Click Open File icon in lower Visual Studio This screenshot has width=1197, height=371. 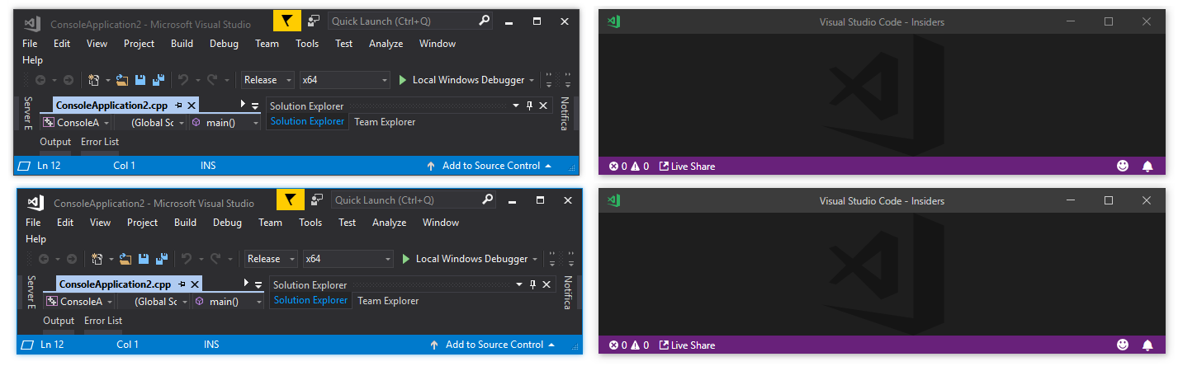(x=125, y=259)
